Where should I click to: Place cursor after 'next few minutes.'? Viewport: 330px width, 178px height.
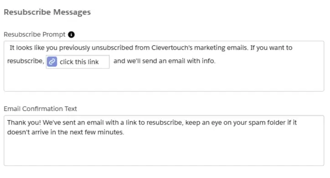(x=124, y=132)
